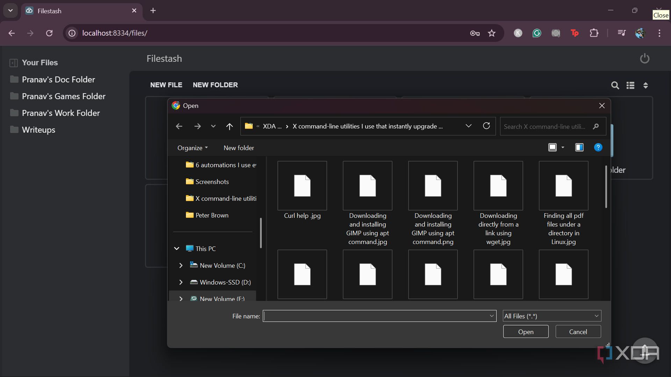Toggle the Your Files sidebar icon
Screen dimensions: 671x377
tap(14, 63)
